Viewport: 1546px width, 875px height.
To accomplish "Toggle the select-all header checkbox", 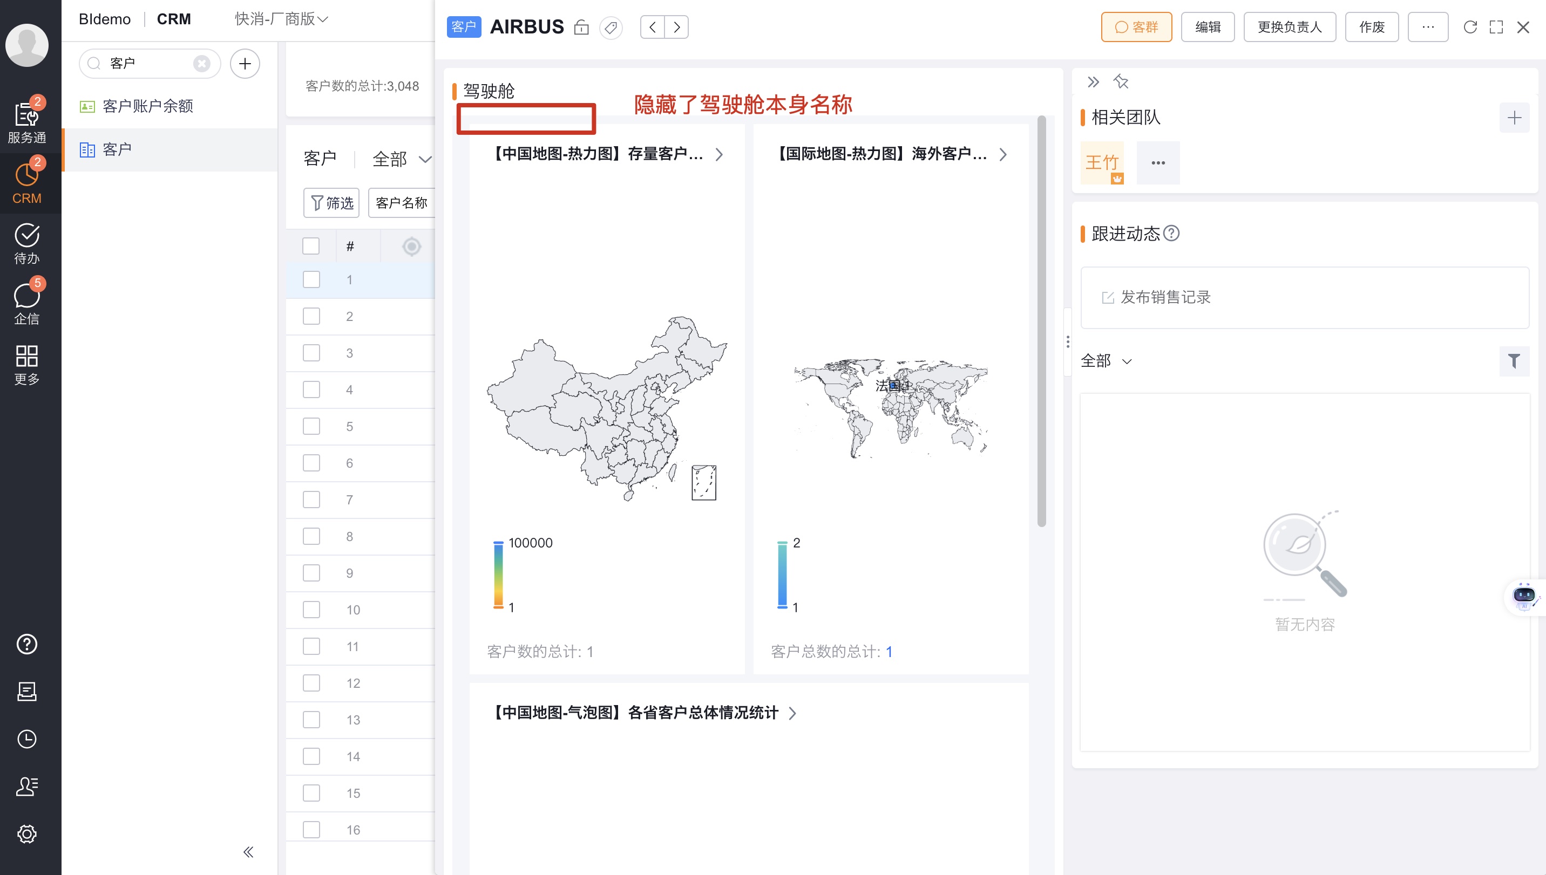I will pyautogui.click(x=311, y=247).
